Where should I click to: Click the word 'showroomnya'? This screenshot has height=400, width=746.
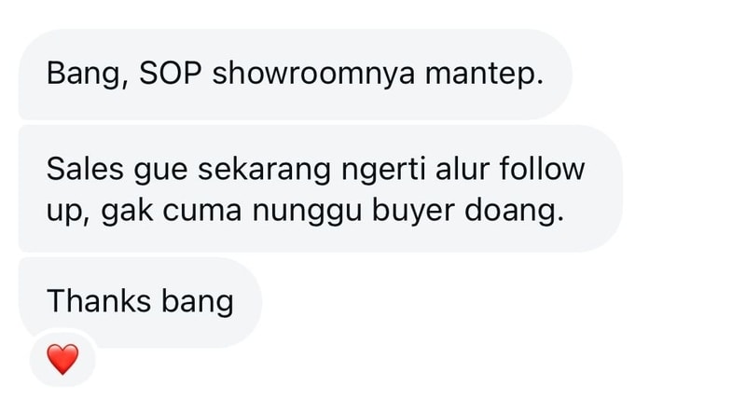point(313,76)
